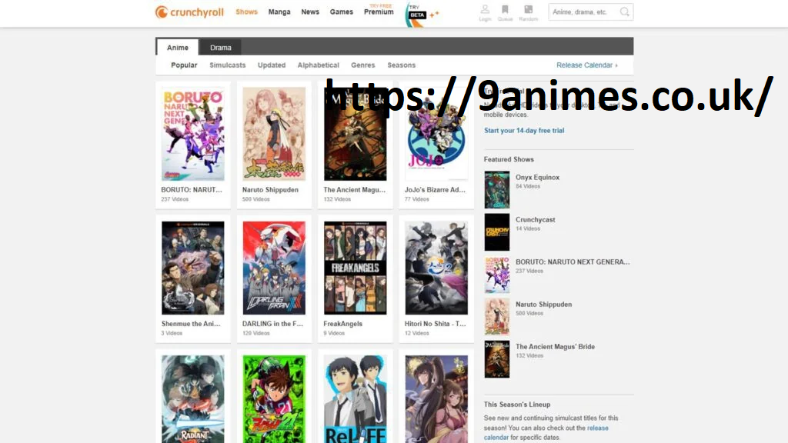Click the Random shuffle icon

(528, 12)
